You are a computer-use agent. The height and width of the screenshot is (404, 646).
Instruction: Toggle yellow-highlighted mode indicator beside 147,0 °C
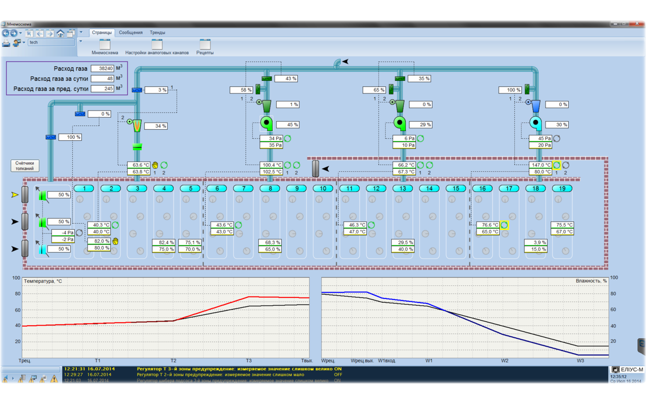point(556,165)
